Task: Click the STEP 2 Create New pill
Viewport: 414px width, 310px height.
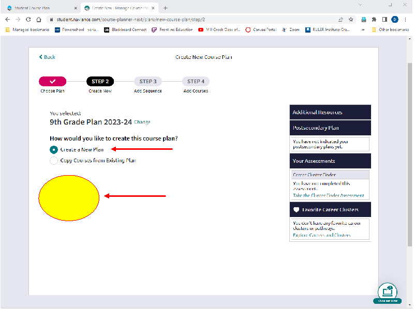Action: pyautogui.click(x=100, y=82)
